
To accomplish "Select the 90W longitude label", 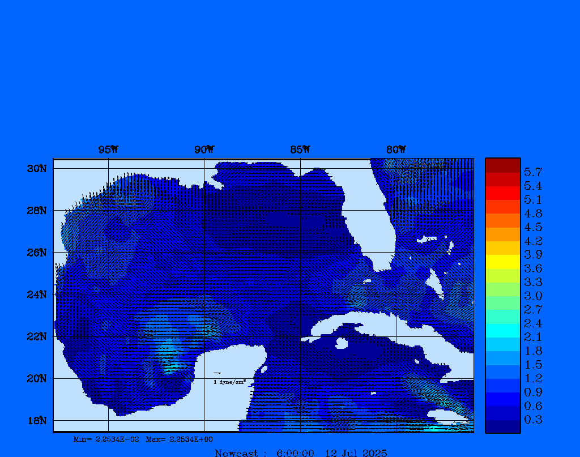I will [204, 150].
